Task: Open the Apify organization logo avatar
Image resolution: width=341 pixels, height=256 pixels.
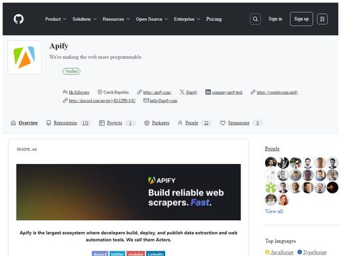Action: point(25,57)
